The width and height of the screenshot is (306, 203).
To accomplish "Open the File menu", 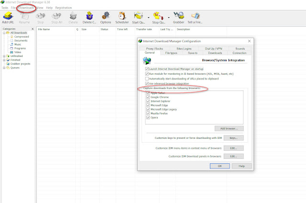I will coord(13,8).
